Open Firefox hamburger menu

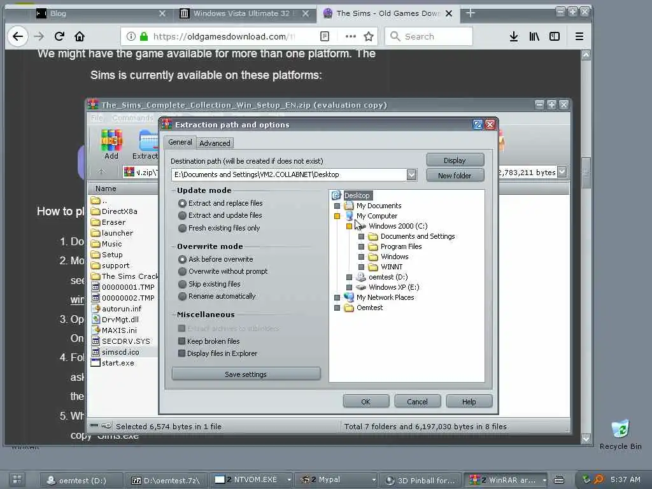(x=579, y=36)
